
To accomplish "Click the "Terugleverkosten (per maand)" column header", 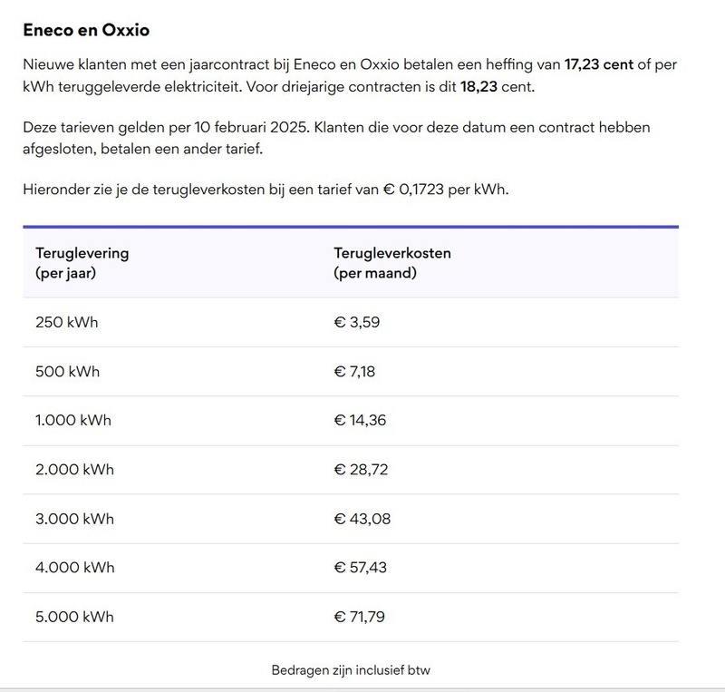I will point(391,262).
